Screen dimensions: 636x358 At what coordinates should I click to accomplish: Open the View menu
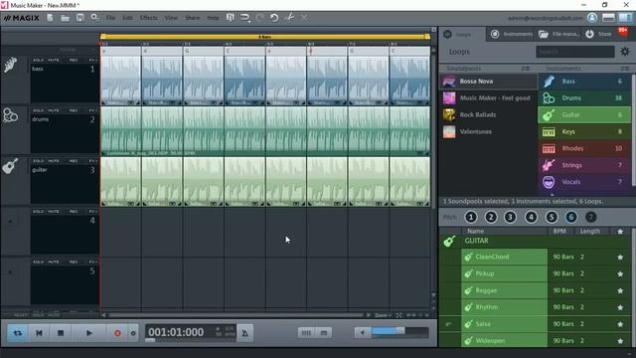click(x=171, y=18)
